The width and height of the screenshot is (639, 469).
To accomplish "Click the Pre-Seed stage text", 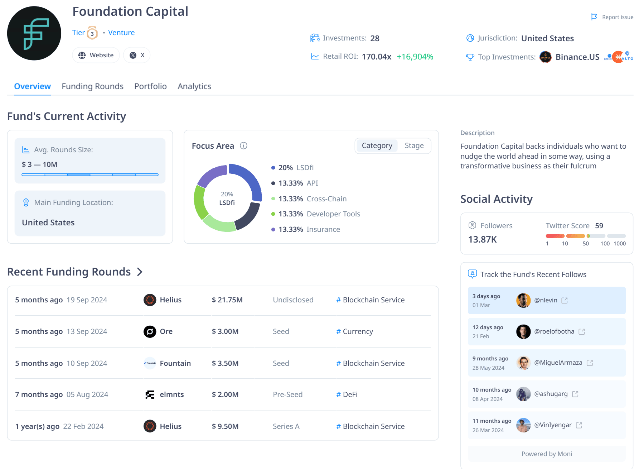I will click(x=288, y=394).
